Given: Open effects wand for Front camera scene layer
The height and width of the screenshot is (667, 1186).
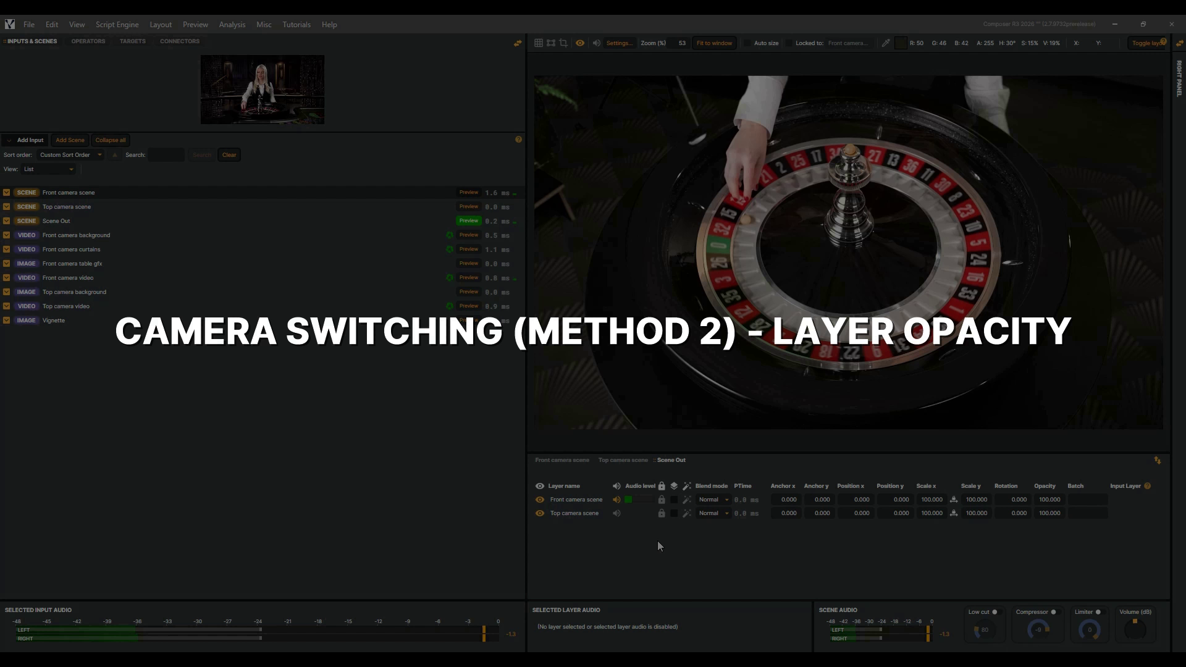Looking at the screenshot, I should tap(687, 500).
